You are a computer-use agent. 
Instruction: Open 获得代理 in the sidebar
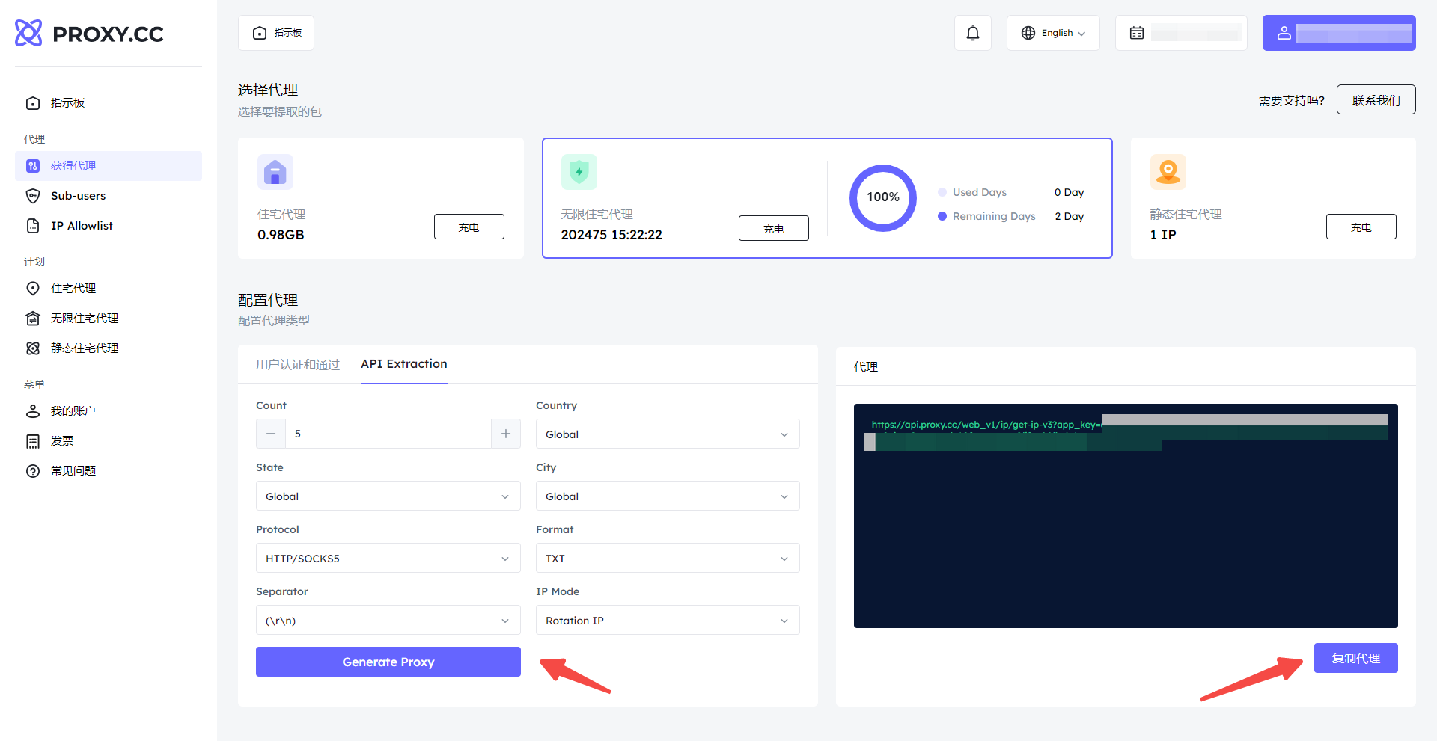point(109,166)
